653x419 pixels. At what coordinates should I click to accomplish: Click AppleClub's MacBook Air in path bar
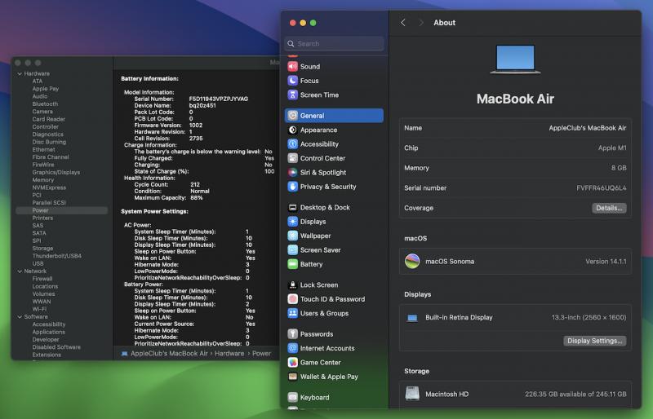click(x=169, y=353)
